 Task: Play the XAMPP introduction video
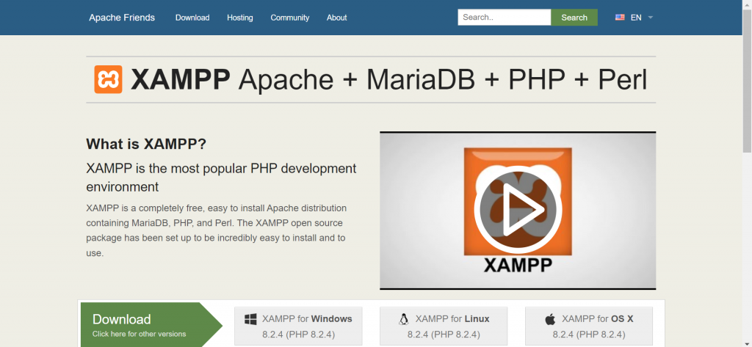tap(517, 209)
